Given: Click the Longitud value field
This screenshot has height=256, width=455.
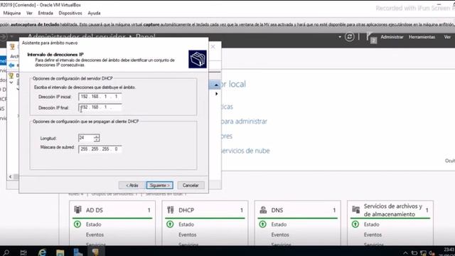Looking at the screenshot, I should click(86, 138).
